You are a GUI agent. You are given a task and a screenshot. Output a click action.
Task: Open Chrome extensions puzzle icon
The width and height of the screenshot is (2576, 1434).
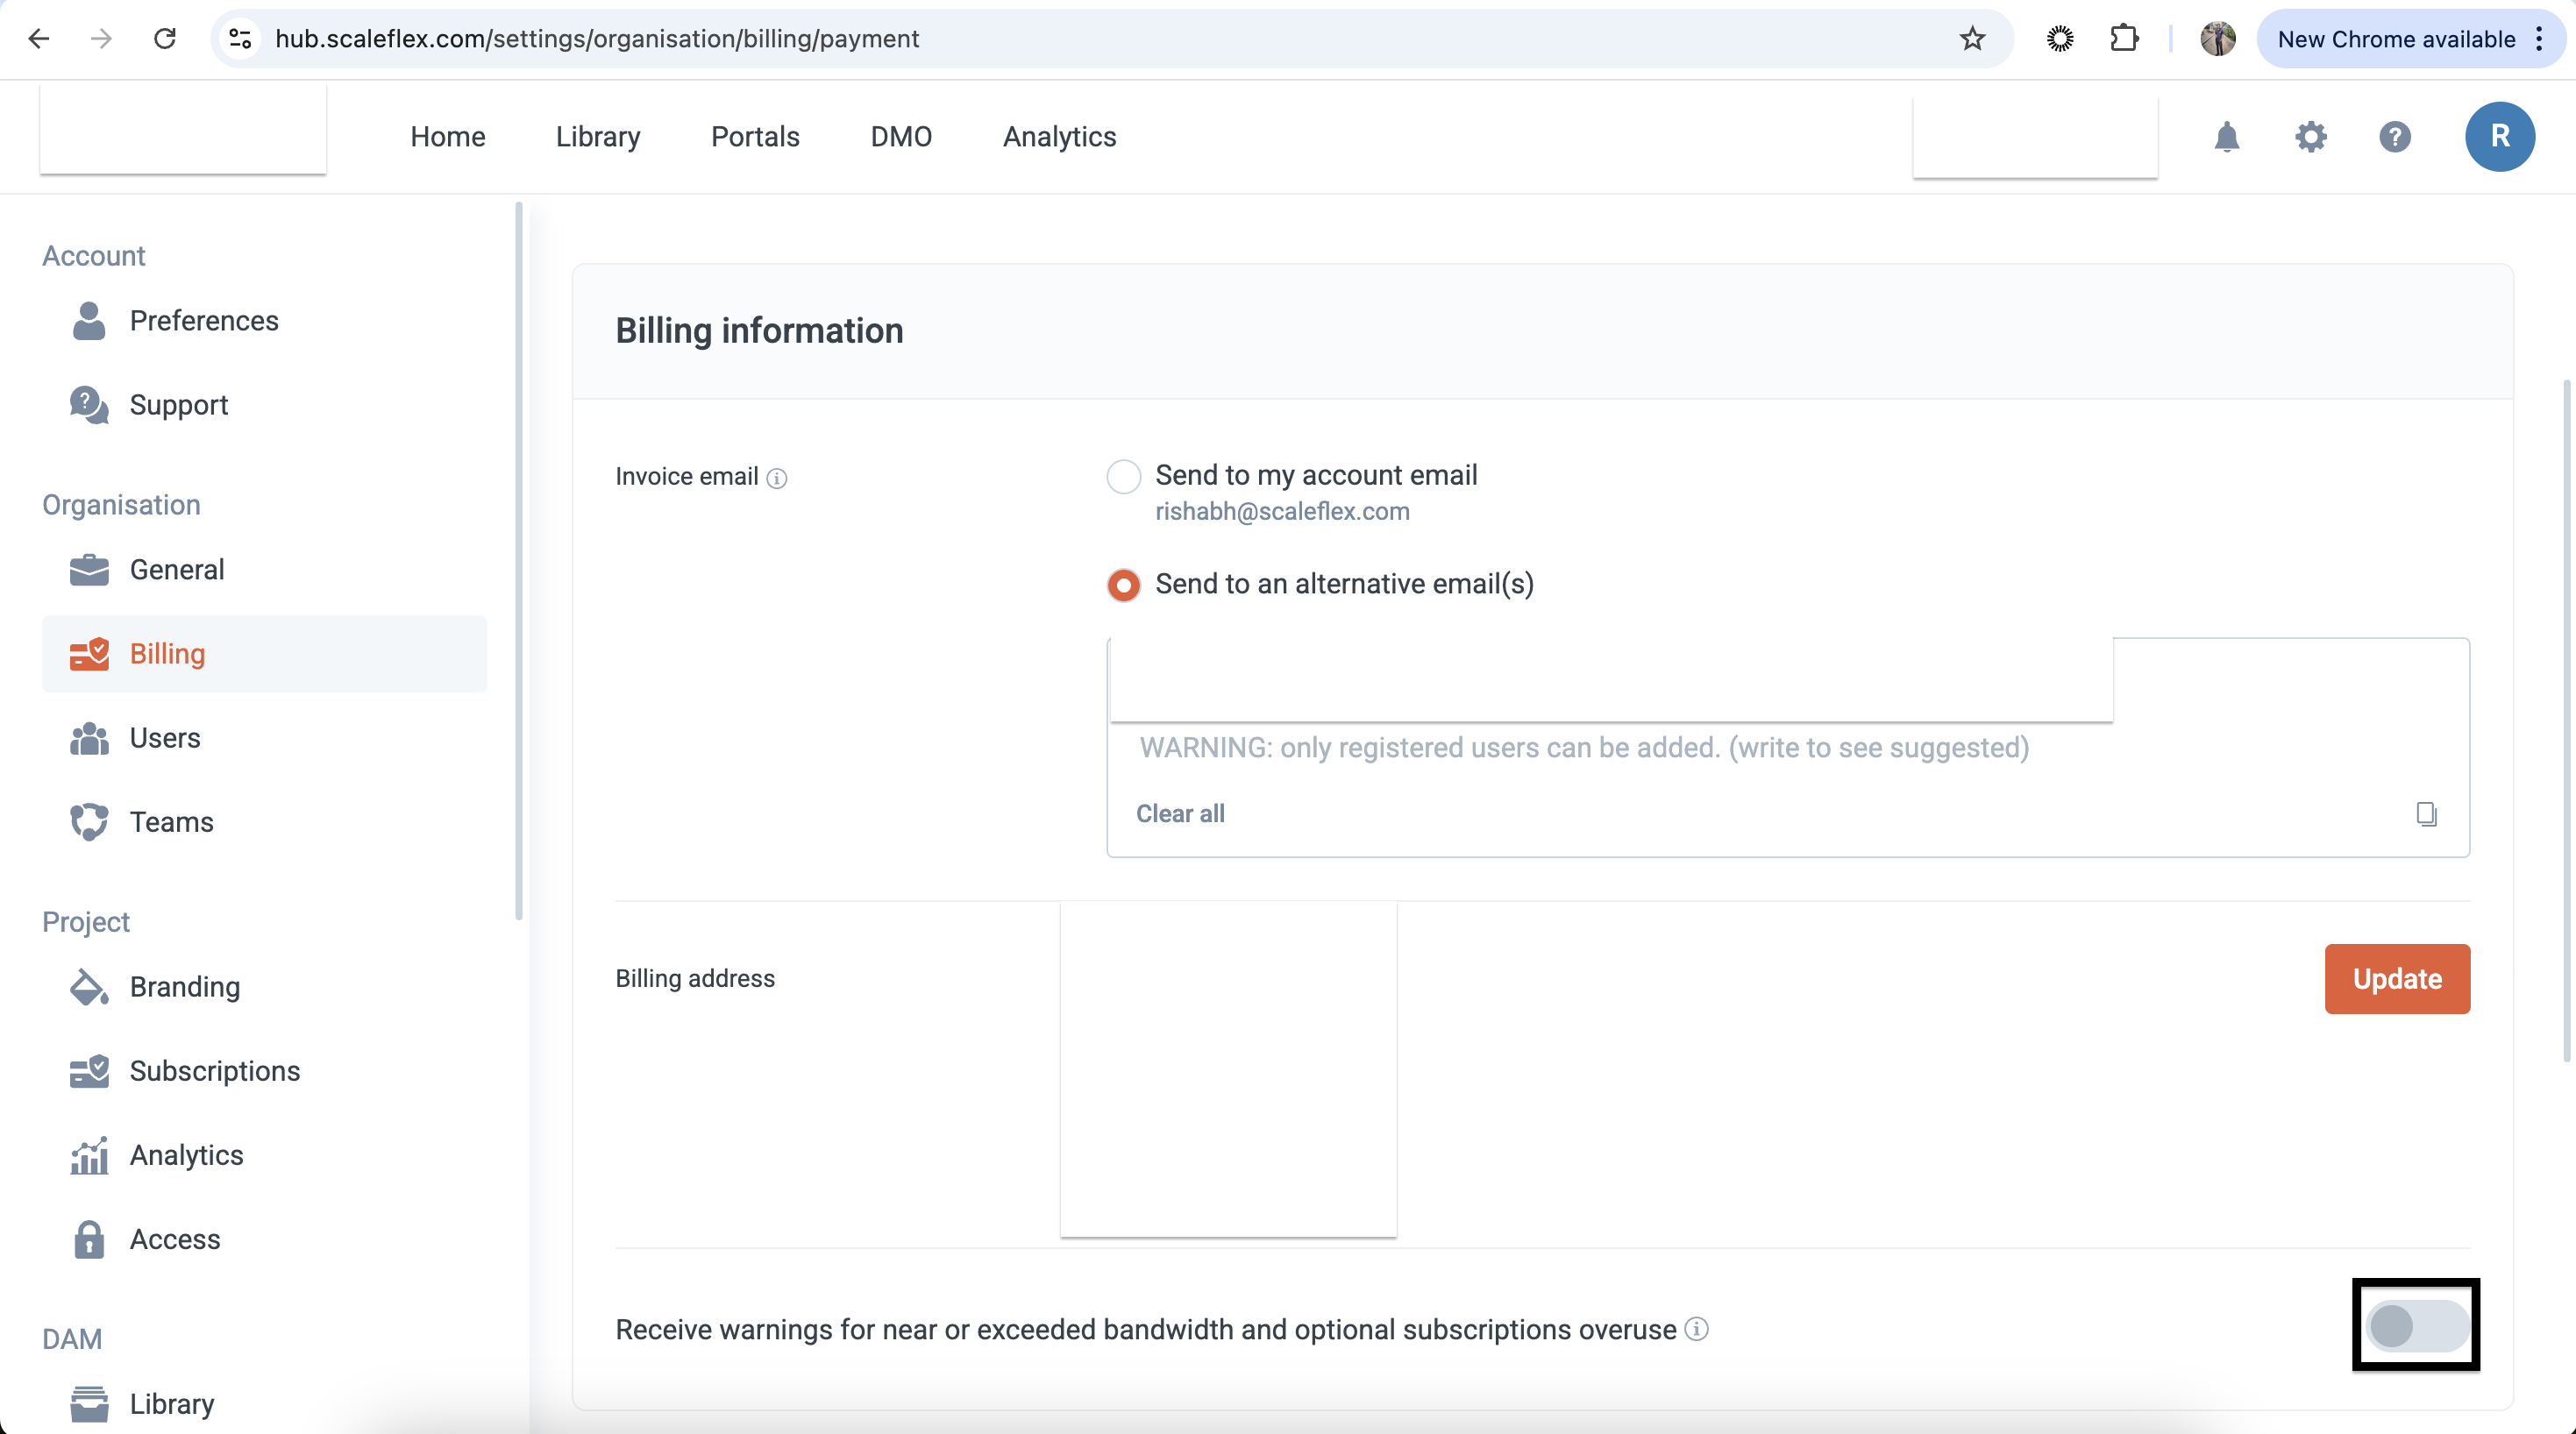pos(2123,39)
